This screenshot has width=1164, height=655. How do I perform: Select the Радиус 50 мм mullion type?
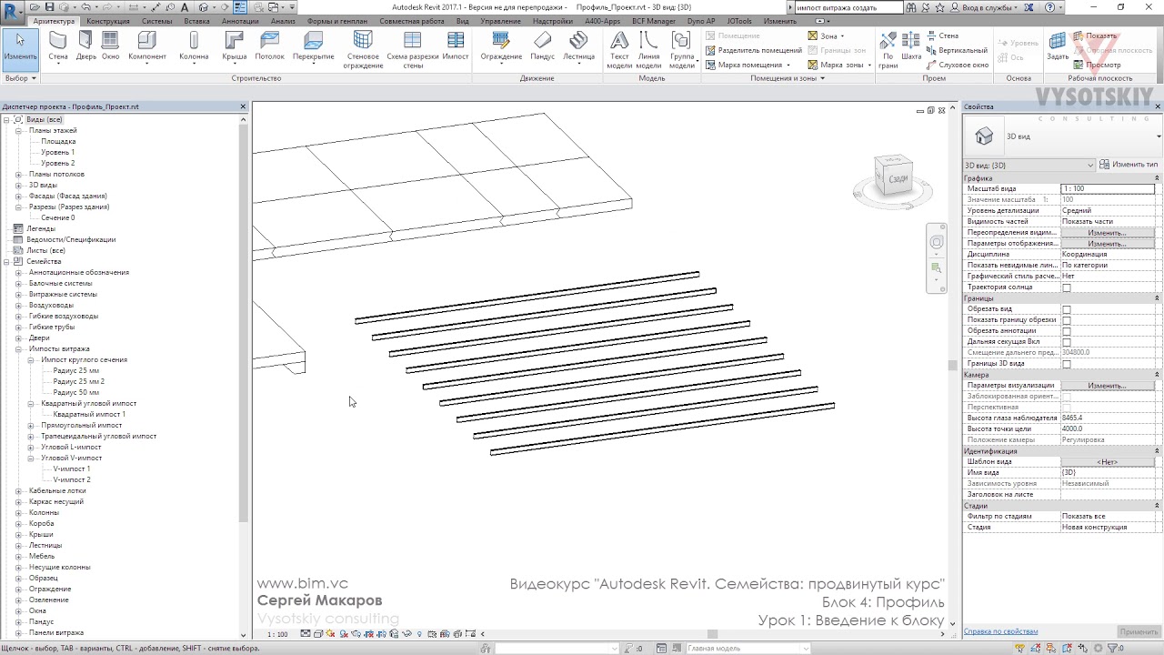(x=76, y=392)
